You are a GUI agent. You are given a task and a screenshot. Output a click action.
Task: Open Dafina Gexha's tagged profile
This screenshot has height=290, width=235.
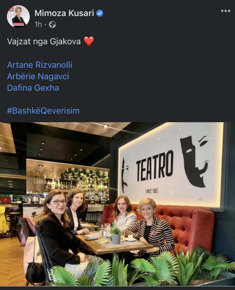tap(33, 88)
